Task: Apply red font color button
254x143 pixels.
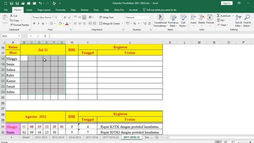Action: [x=67, y=23]
